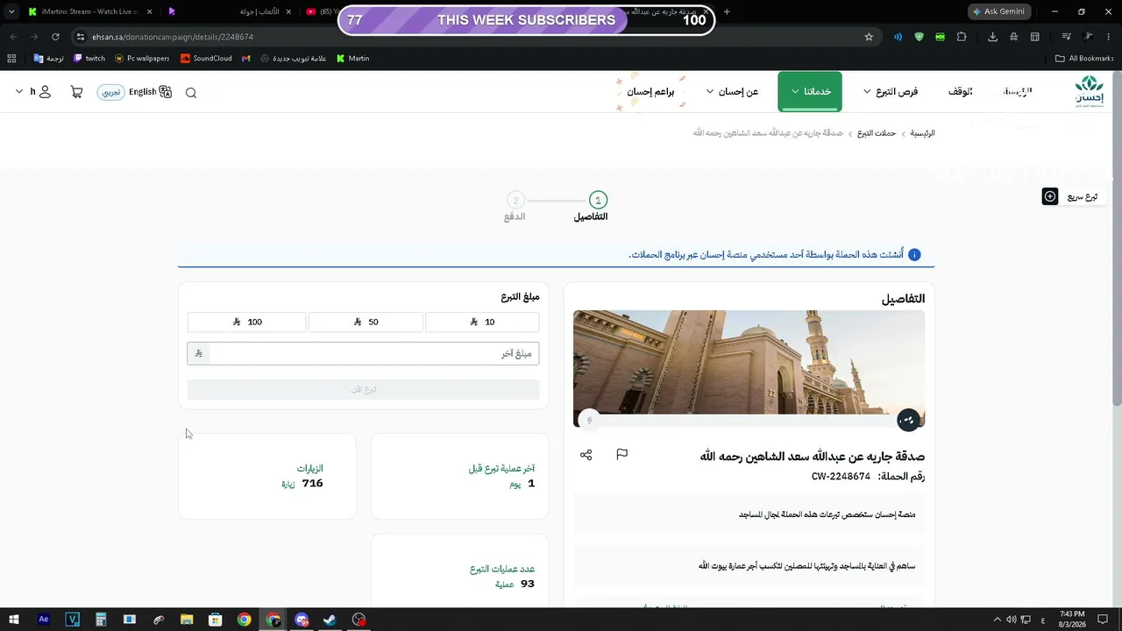Expand the فرص التبرع dropdown menu
The image size is (1122, 631).
(891, 92)
